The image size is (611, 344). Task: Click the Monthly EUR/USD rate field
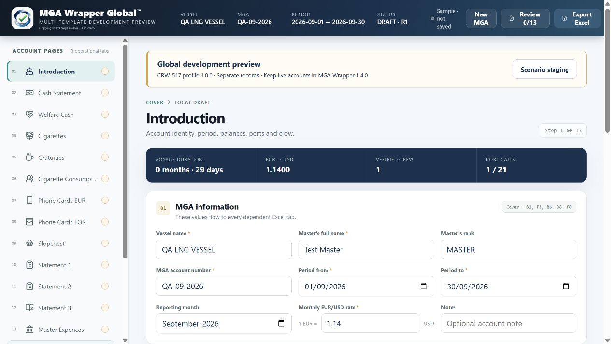[x=370, y=323]
